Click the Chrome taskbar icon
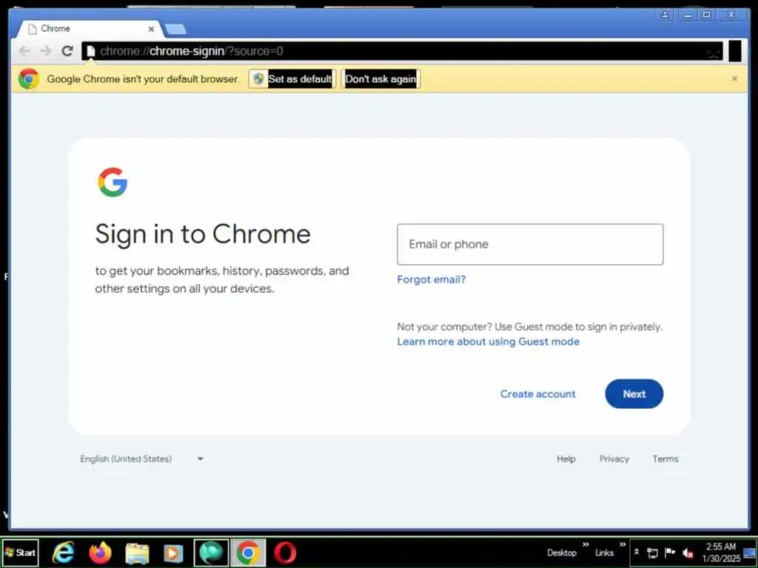758x568 pixels. 248,552
